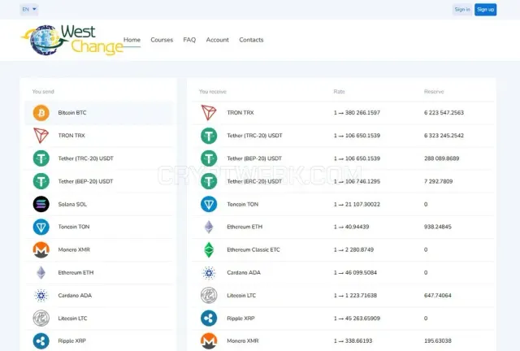Viewport: 520px width, 351px height.
Task: Click rate '1 → 380 266.1597' for TRON
Action: [x=357, y=113]
